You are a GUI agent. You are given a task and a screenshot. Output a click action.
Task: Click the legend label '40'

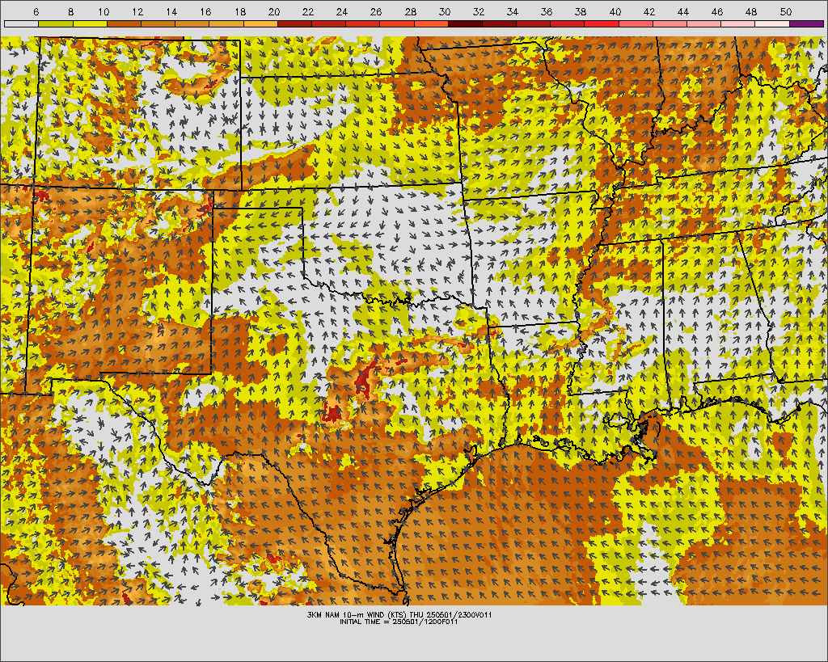(615, 11)
